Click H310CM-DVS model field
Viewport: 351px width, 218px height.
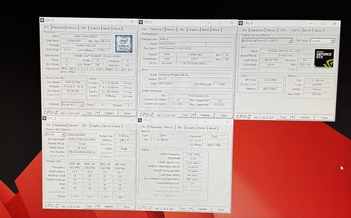point(182,44)
